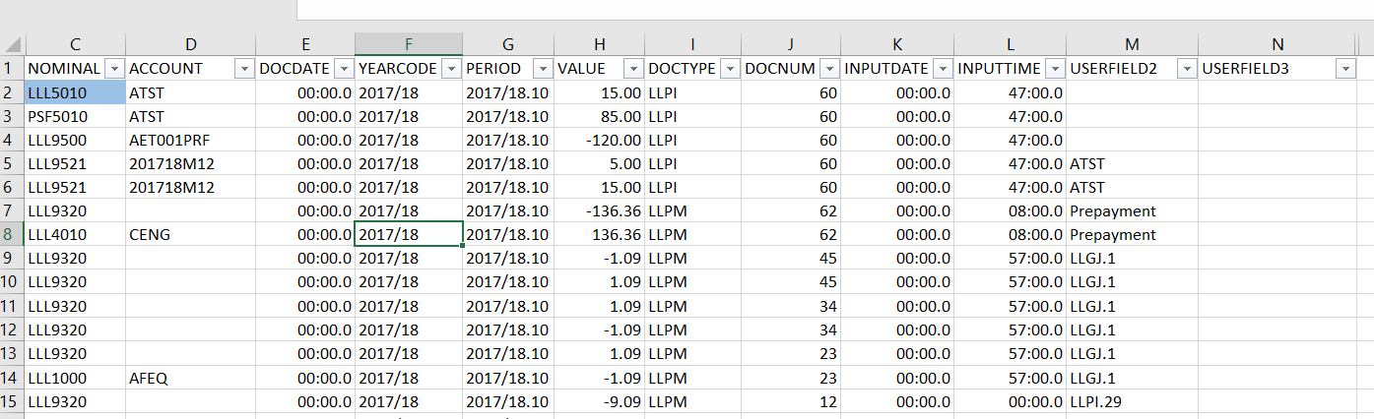1374x419 pixels.
Task: Select column M header
Action: coord(1133,44)
